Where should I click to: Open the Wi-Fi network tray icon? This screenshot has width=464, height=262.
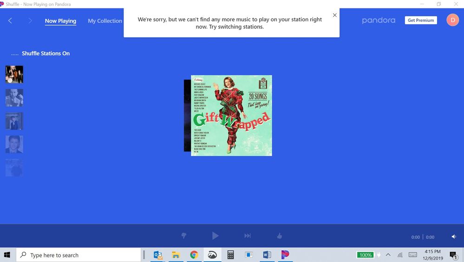(x=400, y=255)
